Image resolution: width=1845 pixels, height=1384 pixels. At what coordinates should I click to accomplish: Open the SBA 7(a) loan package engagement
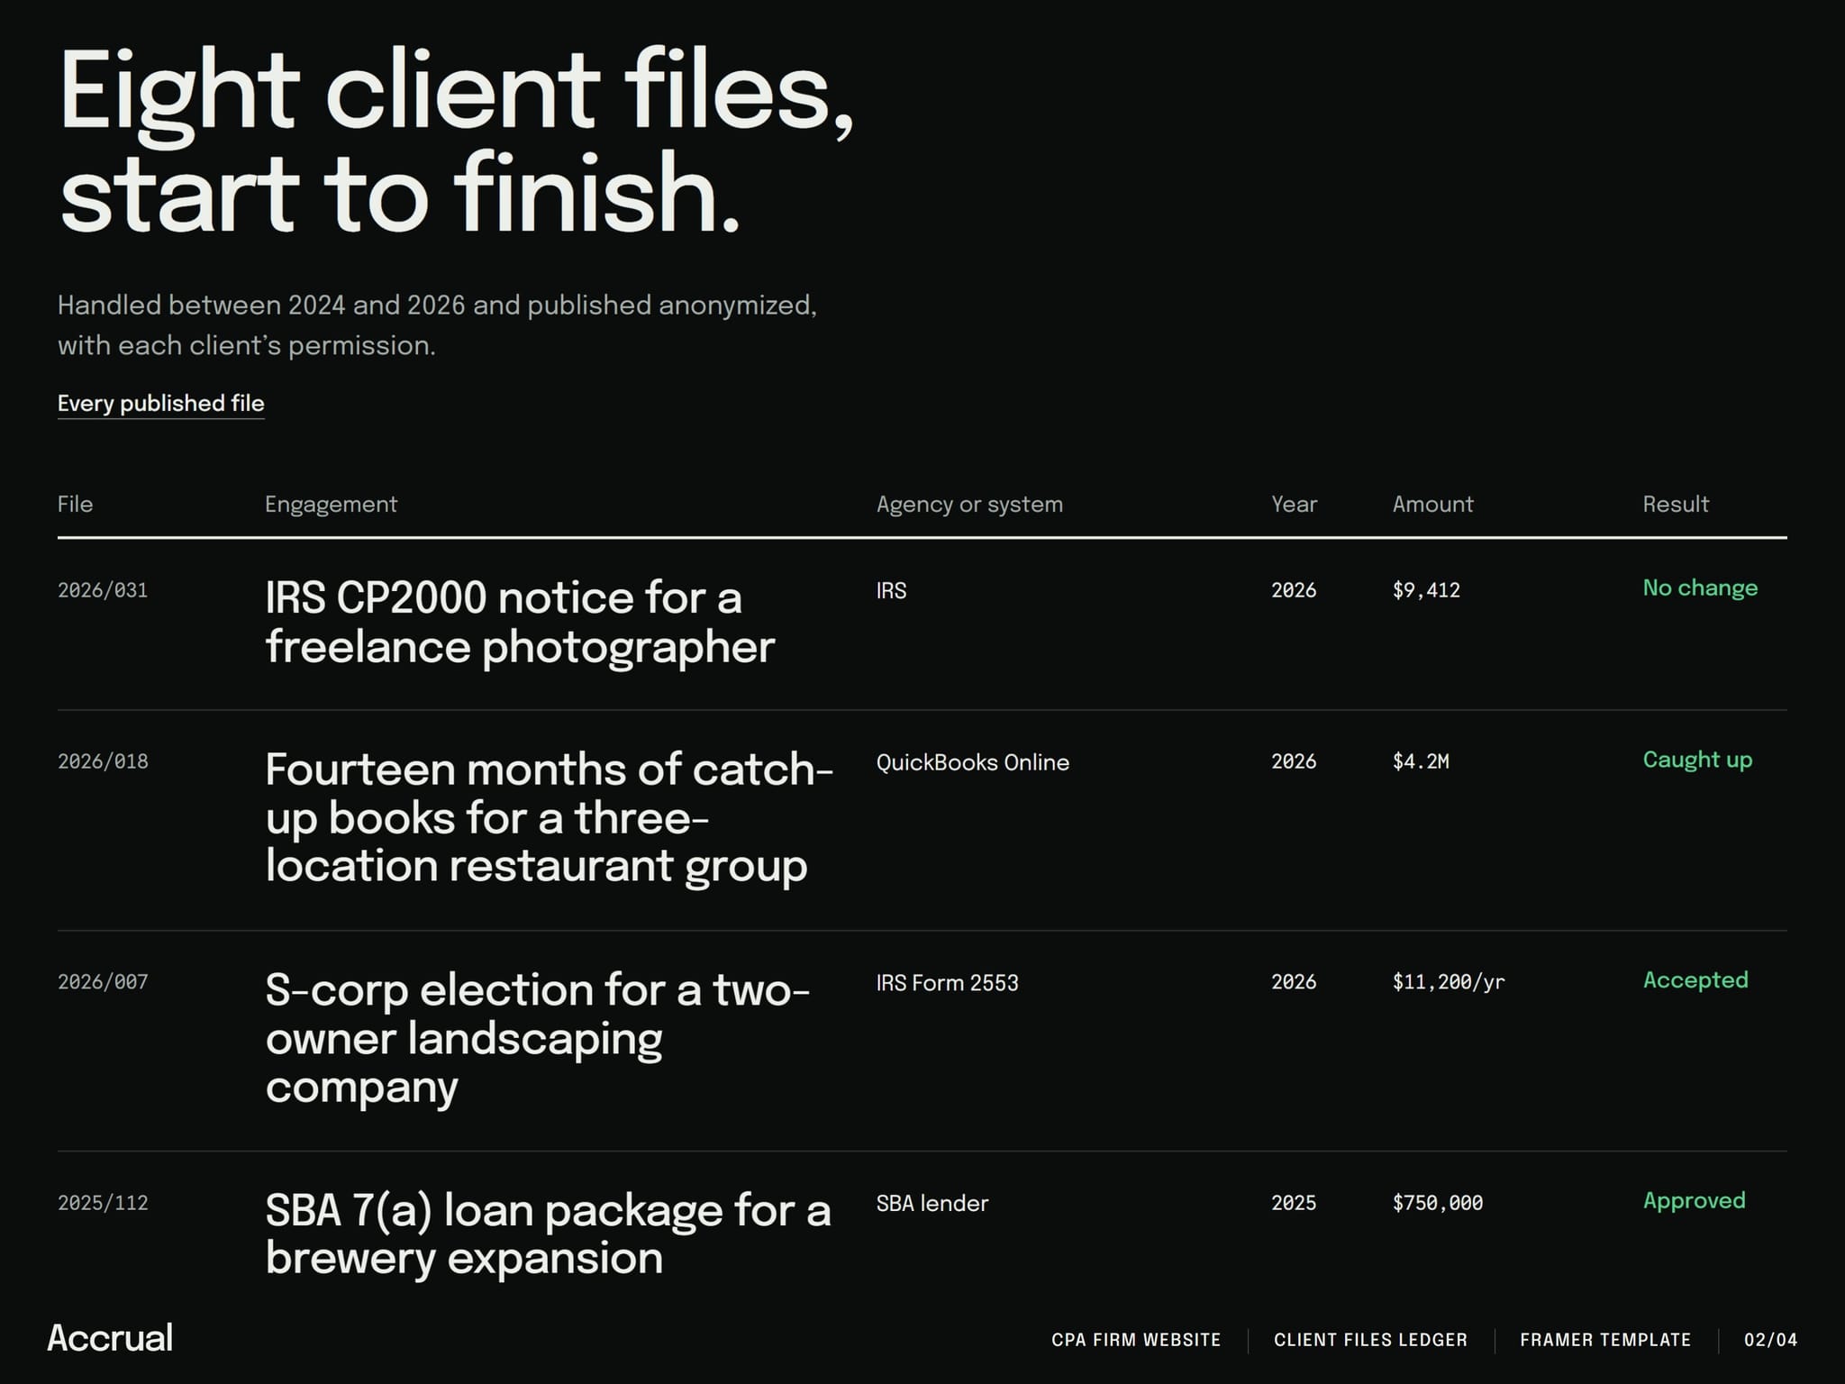[548, 1234]
